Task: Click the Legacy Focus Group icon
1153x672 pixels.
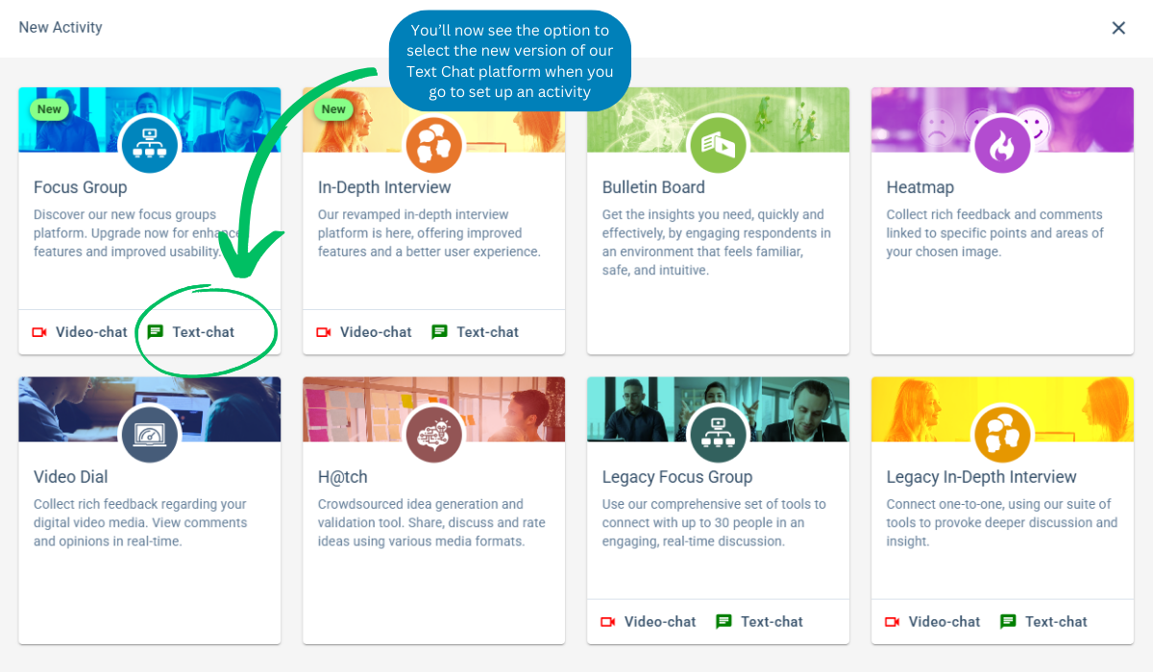Action: (718, 434)
